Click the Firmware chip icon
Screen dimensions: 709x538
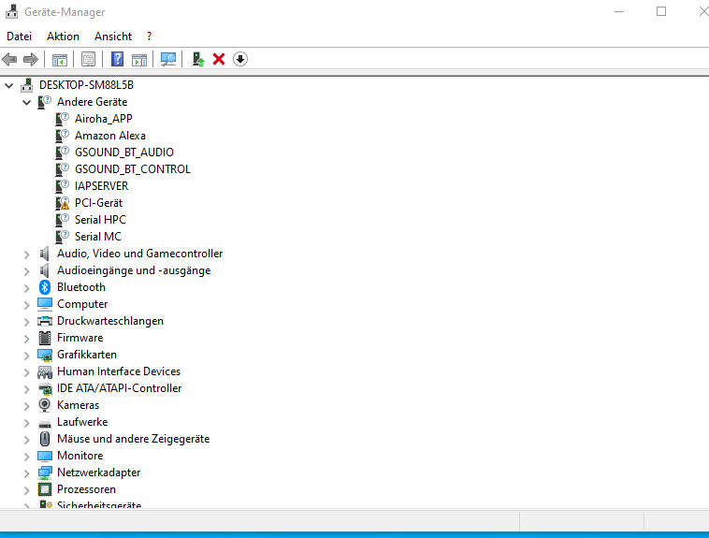(x=44, y=338)
